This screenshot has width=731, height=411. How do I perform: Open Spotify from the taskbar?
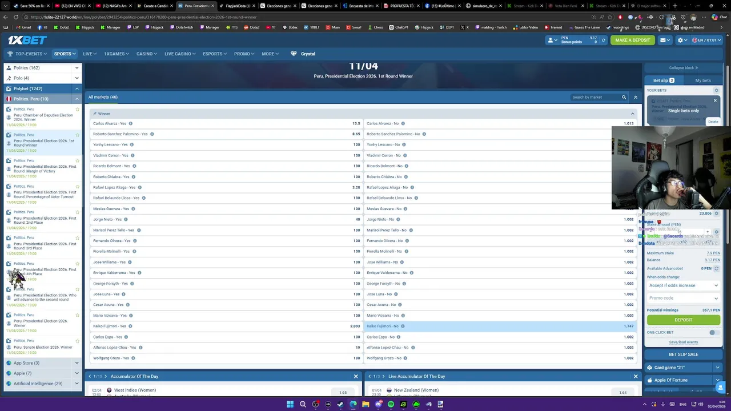391,404
